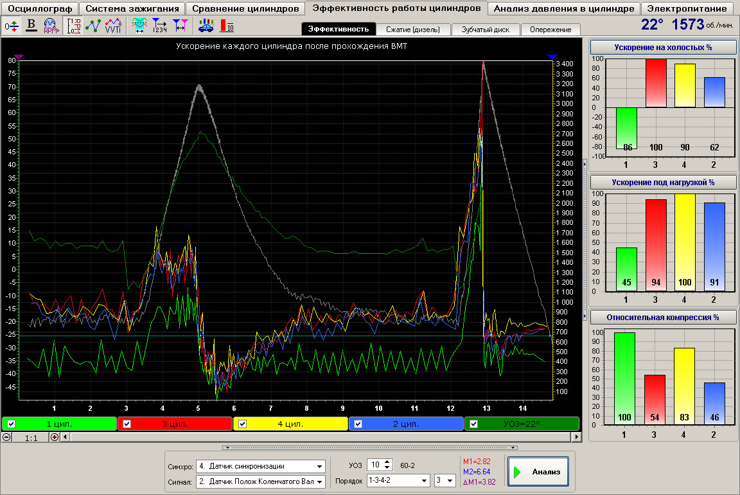
Task: Click the green 1 цил. color label
Action: coord(60,424)
